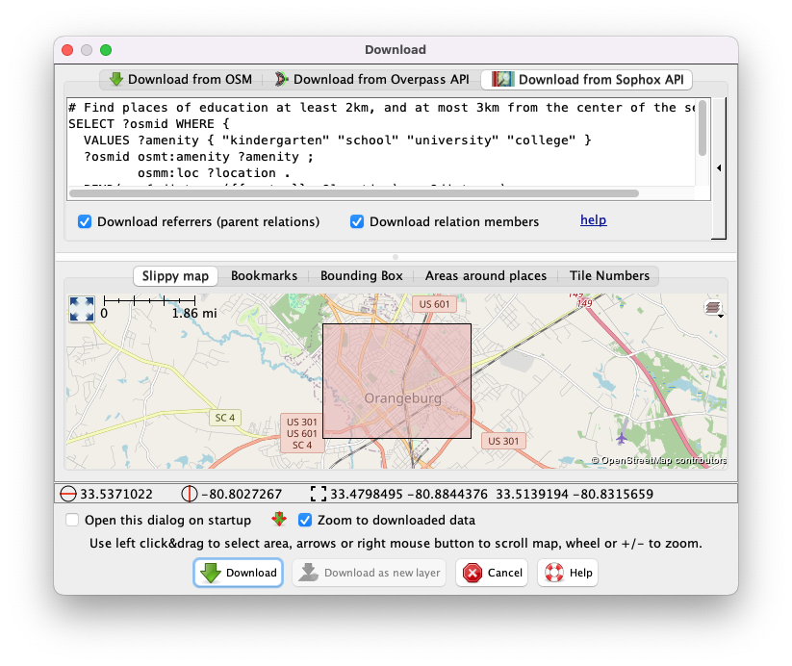Click the latitude icon beside 33.5371022
The image size is (792, 666).
pos(68,494)
